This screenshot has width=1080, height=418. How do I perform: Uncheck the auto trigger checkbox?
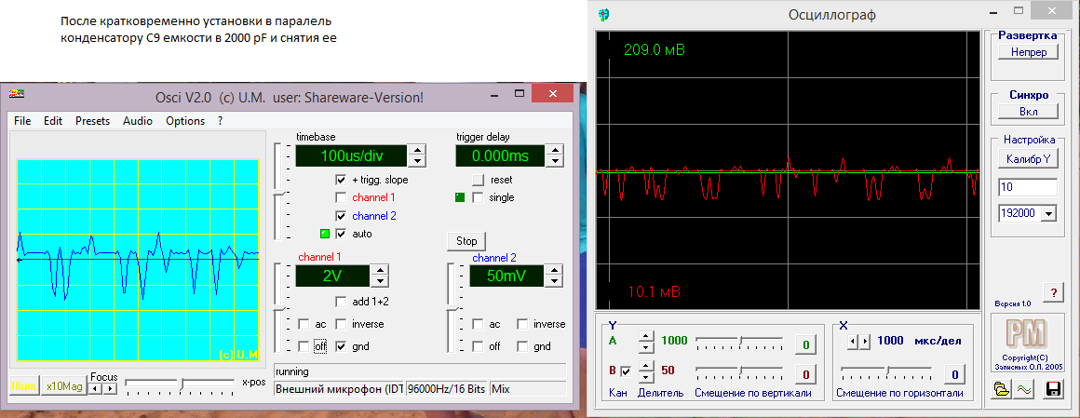click(x=342, y=234)
